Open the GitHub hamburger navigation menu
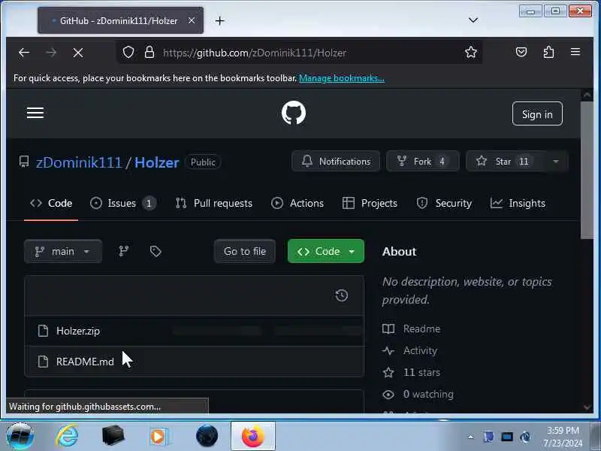Image resolution: width=601 pixels, height=451 pixels. pos(35,113)
